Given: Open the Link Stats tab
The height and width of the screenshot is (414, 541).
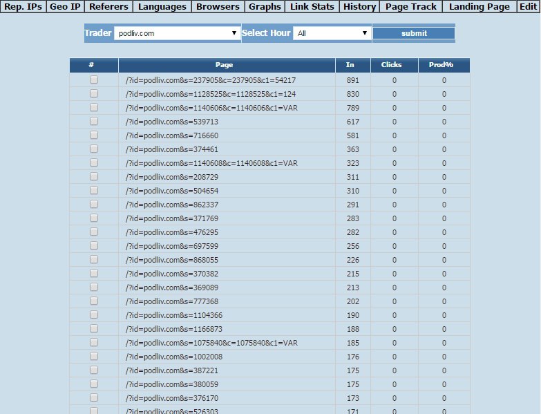Looking at the screenshot, I should [x=312, y=6].
